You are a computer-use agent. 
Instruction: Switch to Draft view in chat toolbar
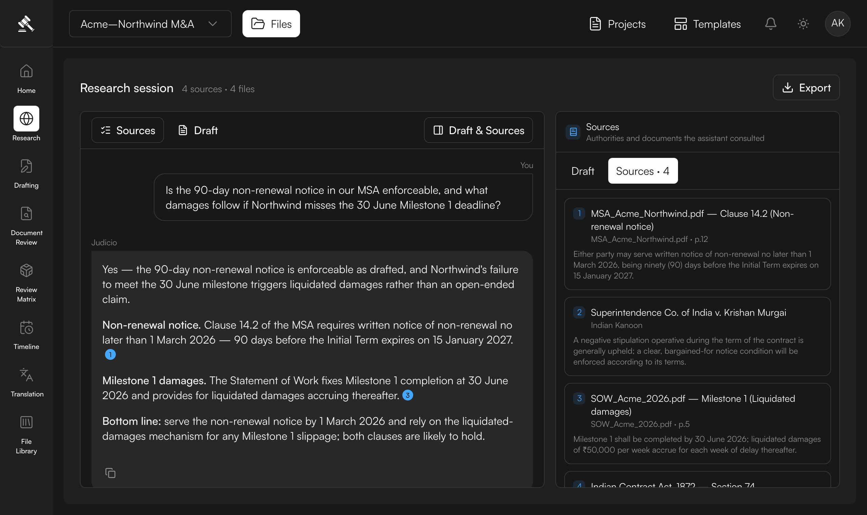pyautogui.click(x=198, y=130)
